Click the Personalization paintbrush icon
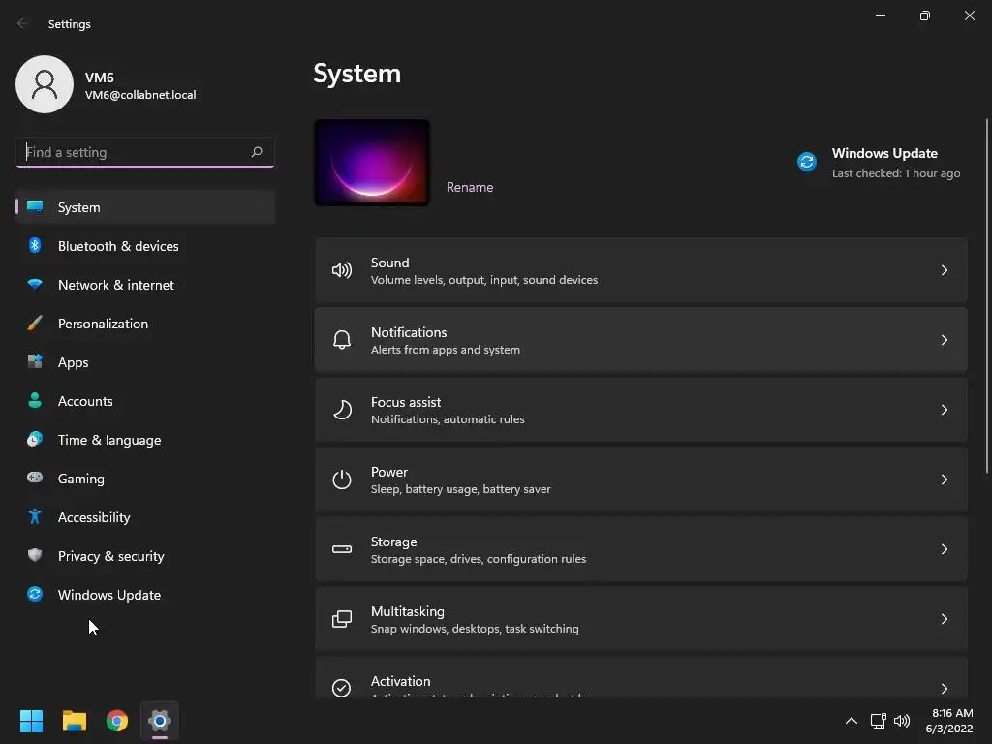 (35, 324)
